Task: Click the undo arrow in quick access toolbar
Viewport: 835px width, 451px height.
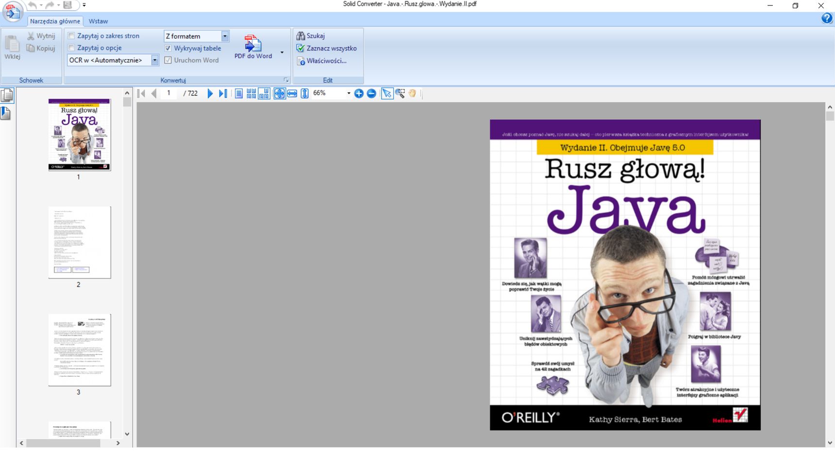Action: pyautogui.click(x=33, y=5)
